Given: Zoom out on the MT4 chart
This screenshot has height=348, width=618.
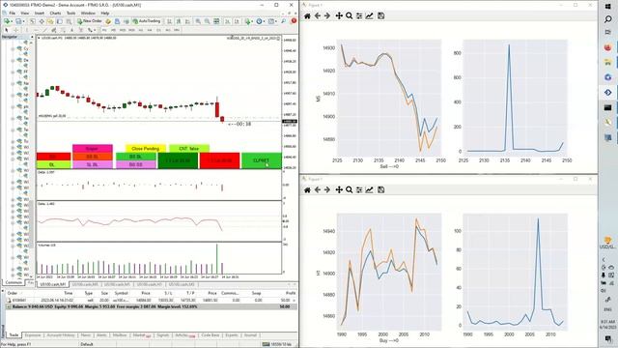Looking at the screenshot, I should [207, 21].
